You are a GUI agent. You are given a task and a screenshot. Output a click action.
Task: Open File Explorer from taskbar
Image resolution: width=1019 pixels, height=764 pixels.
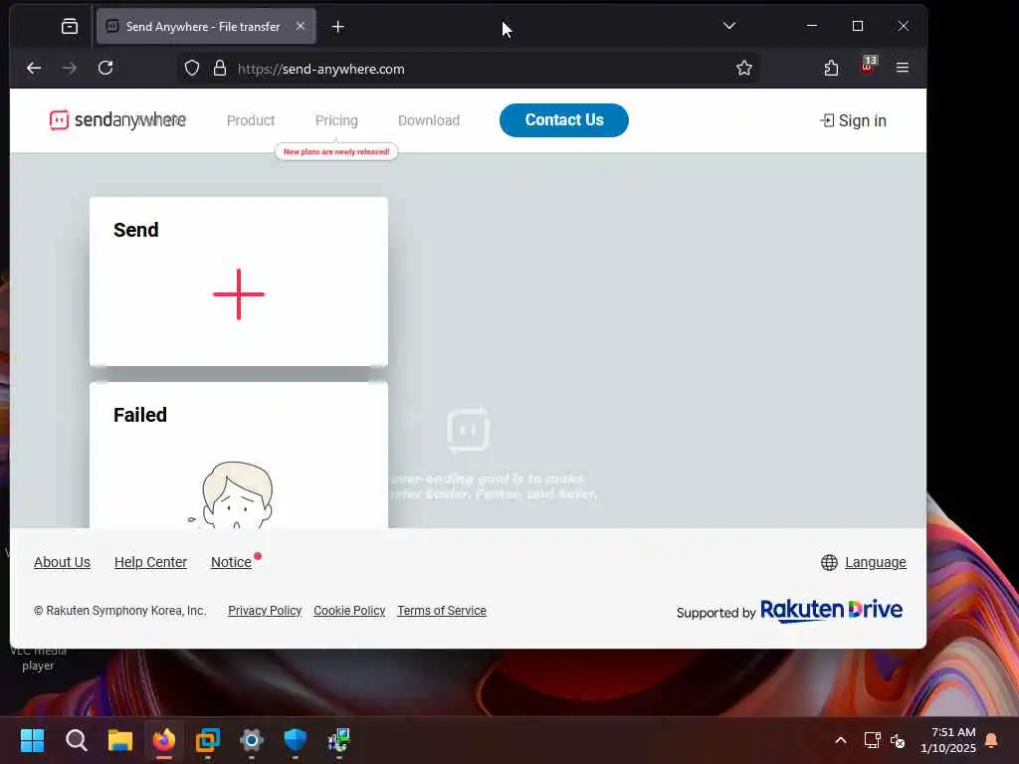coord(120,740)
